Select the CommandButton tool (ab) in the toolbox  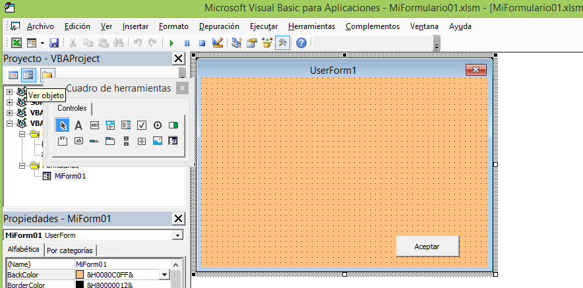coord(78,141)
